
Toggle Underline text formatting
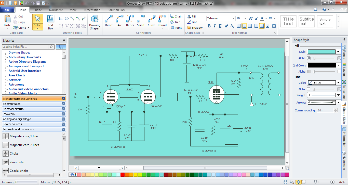click(x=220, y=26)
